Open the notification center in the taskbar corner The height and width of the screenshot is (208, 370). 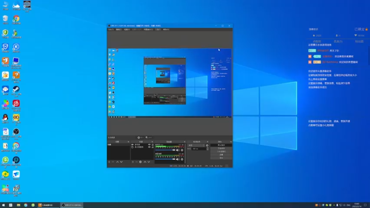coord(365,205)
